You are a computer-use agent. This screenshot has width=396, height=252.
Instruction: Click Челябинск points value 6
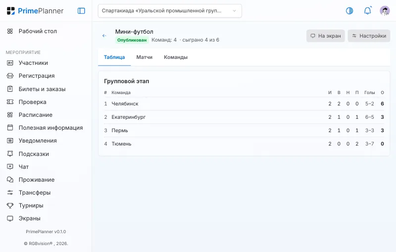(382, 103)
